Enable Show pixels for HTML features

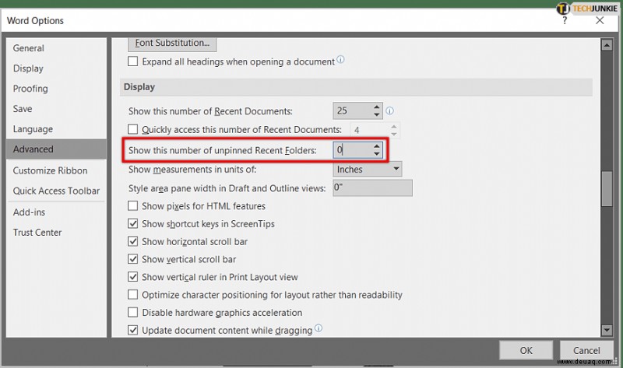point(132,206)
